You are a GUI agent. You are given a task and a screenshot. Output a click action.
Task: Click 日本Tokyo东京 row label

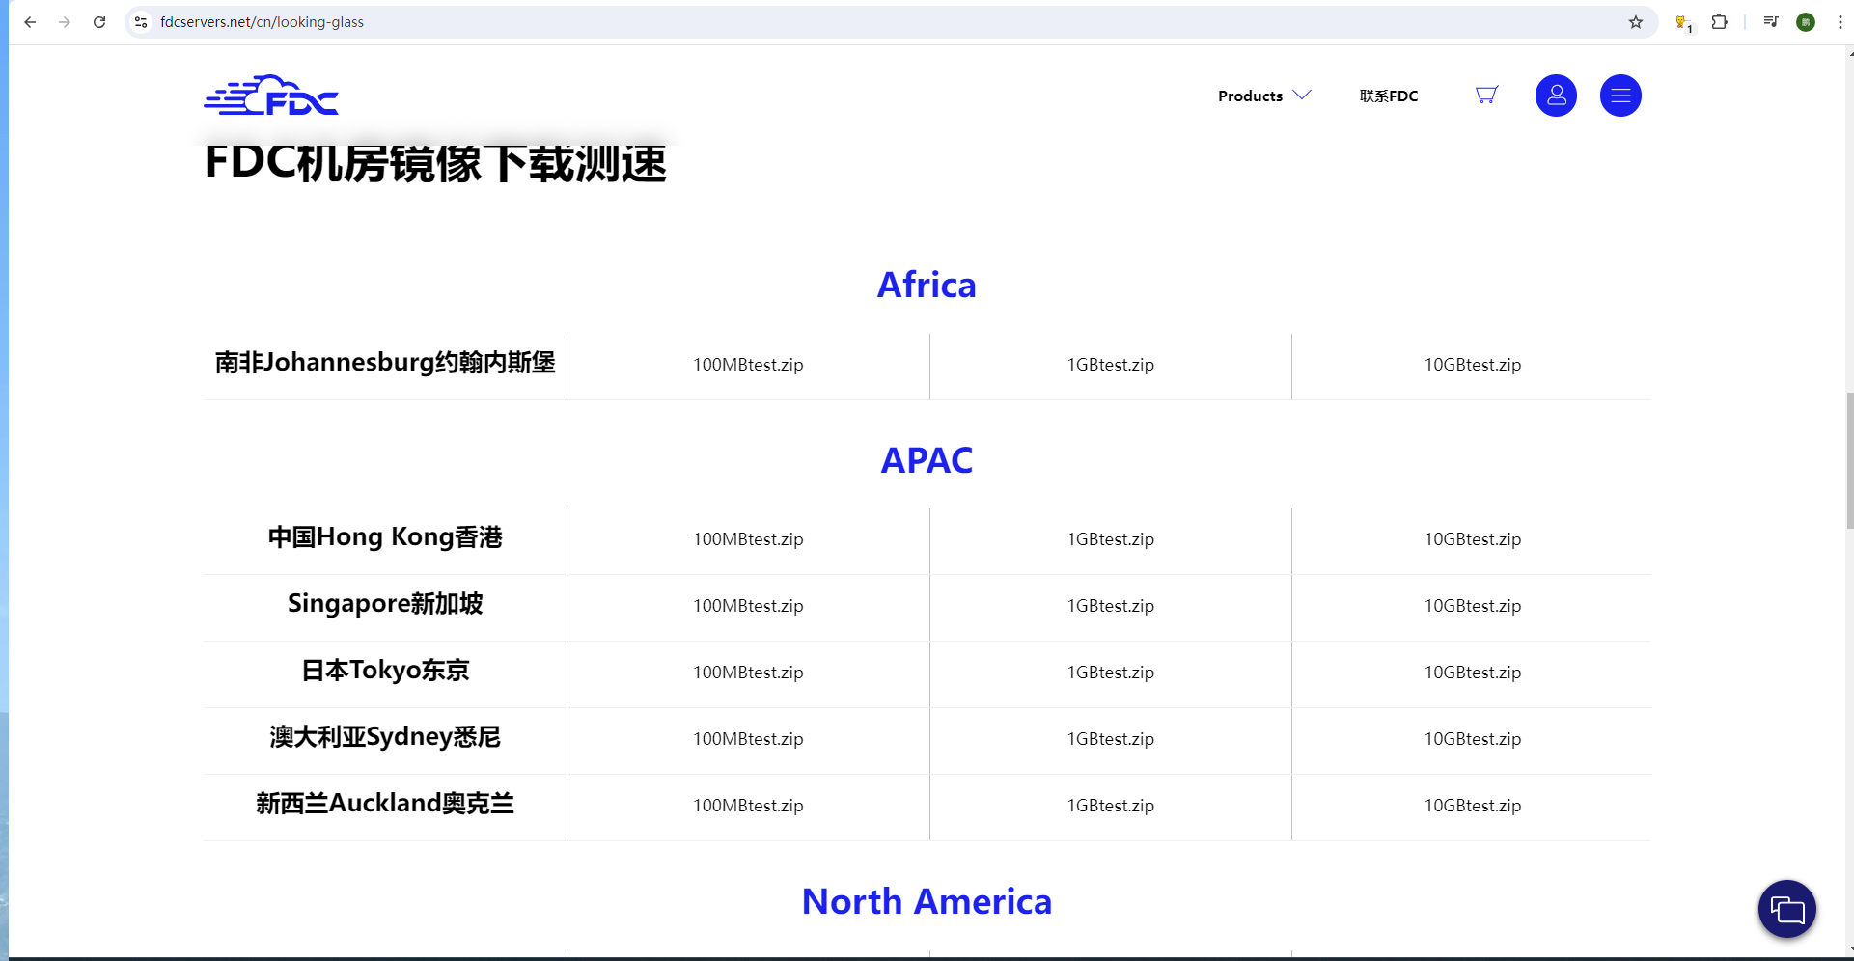click(385, 671)
